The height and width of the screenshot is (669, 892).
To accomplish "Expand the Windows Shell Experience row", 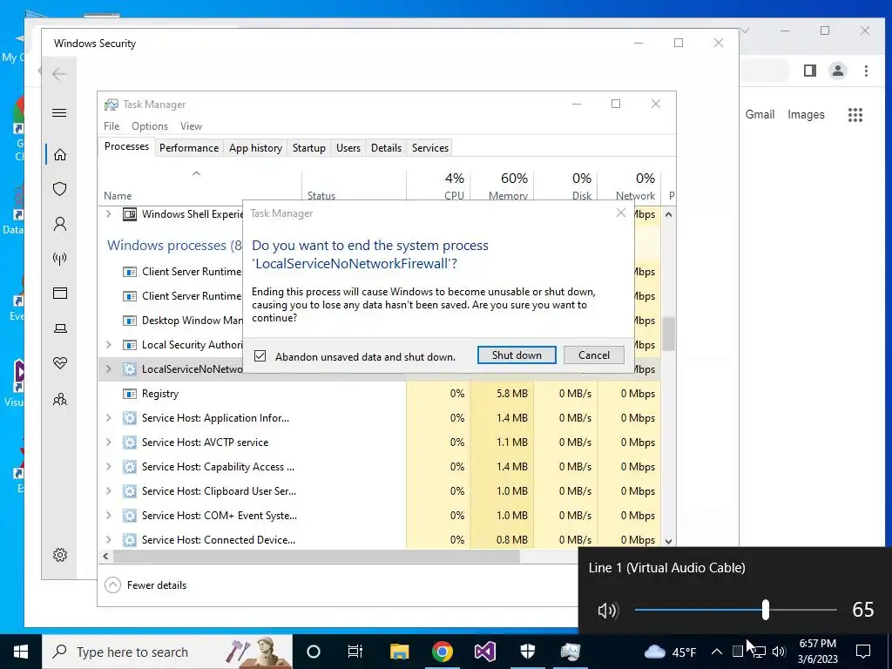I will 109,214.
